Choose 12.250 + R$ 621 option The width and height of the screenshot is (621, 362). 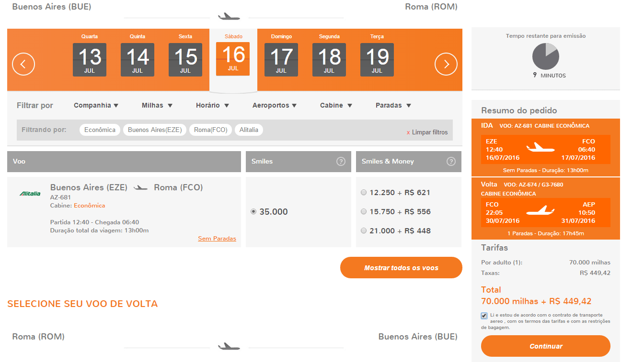click(364, 193)
